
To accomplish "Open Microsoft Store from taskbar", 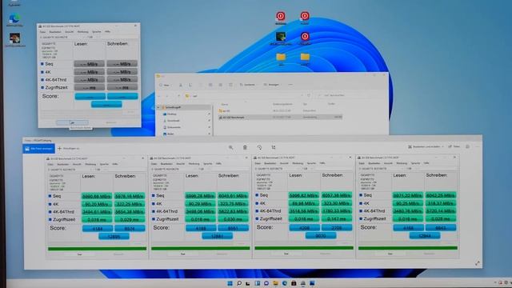I will click(x=294, y=282).
